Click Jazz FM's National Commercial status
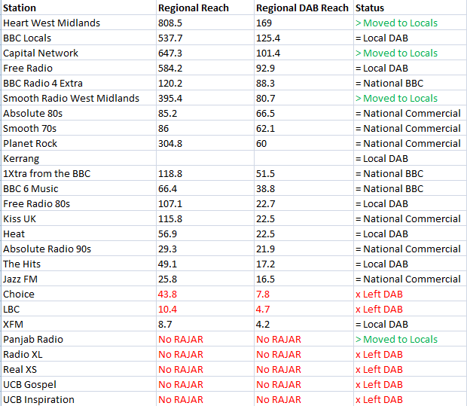This screenshot has height=406, width=467. coord(410,279)
